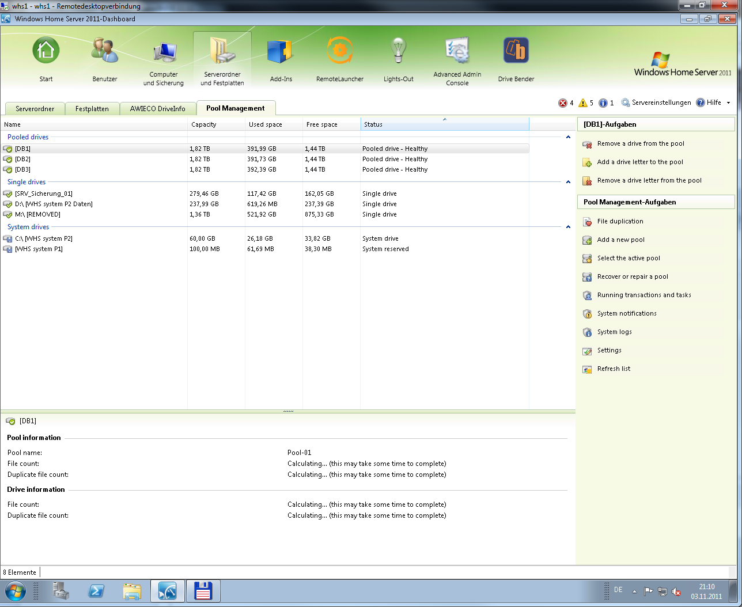Screen dimensions: 742x607
Task: Collapse the Single drives group
Action: click(568, 182)
